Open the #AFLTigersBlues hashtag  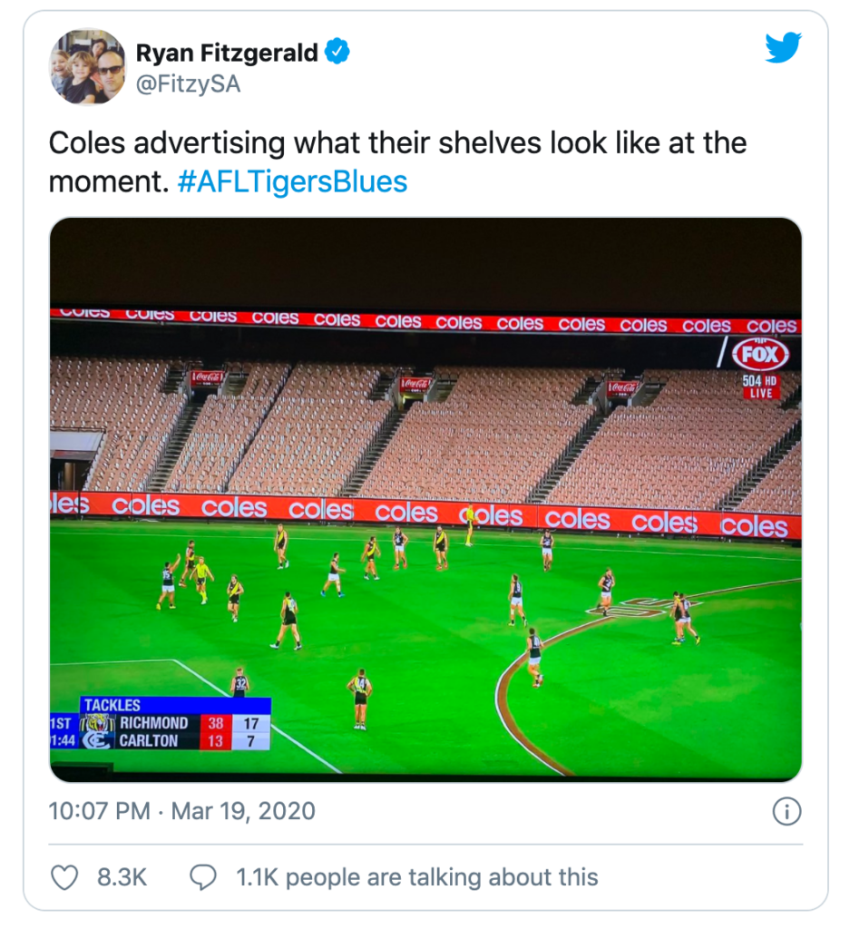(292, 181)
